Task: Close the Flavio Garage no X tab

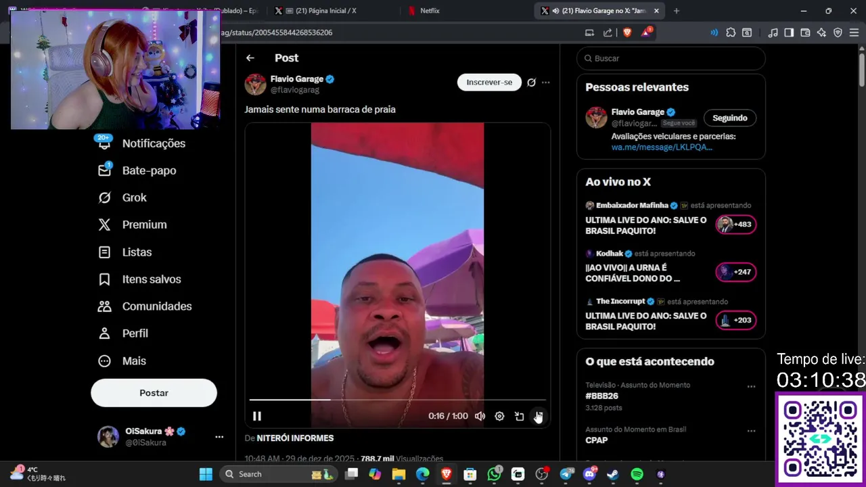Action: pos(656,11)
